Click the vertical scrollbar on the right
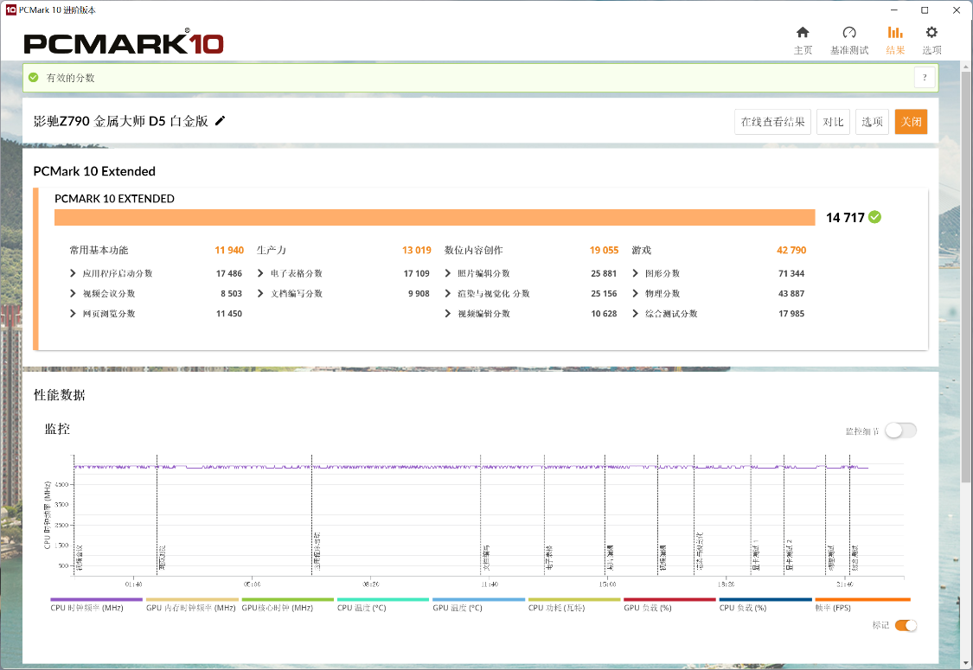Image resolution: width=973 pixels, height=670 pixels. coord(966,277)
